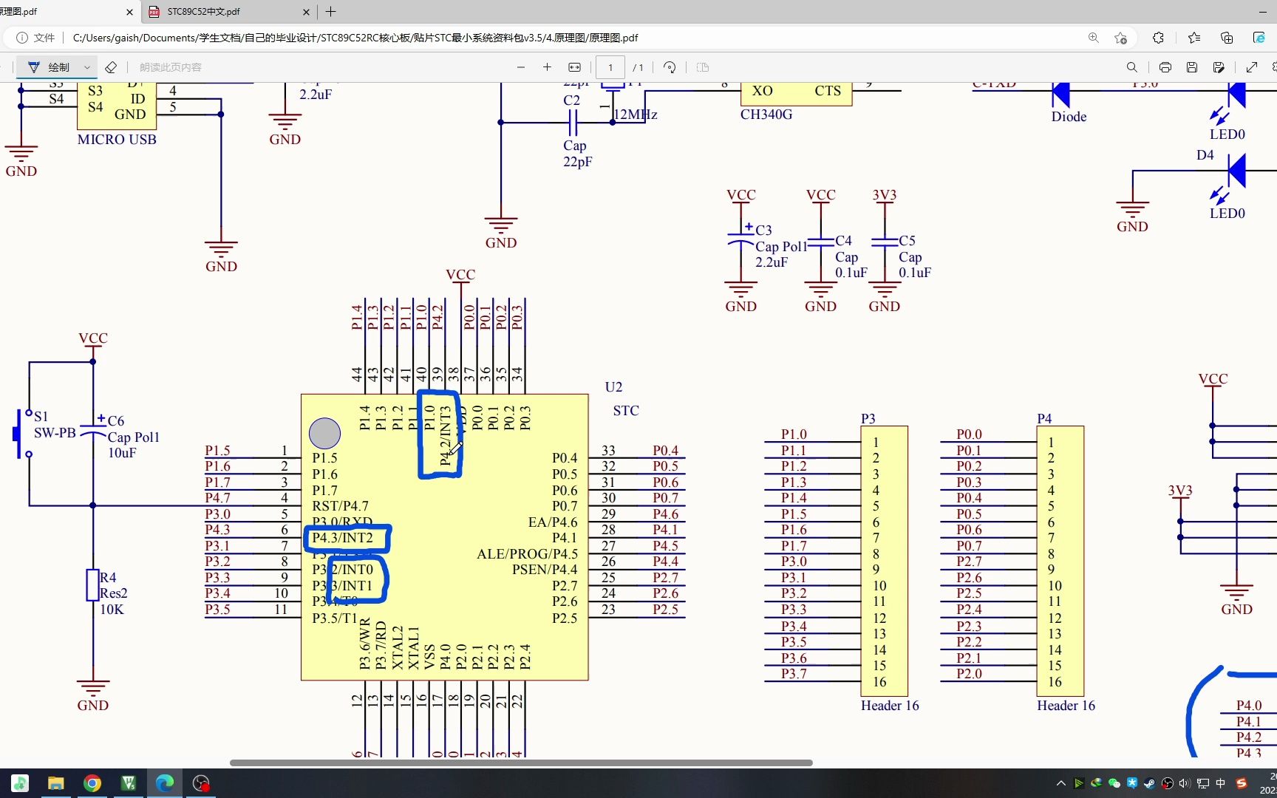The width and height of the screenshot is (1277, 798).
Task: Add this page to favorites
Action: (x=1120, y=38)
